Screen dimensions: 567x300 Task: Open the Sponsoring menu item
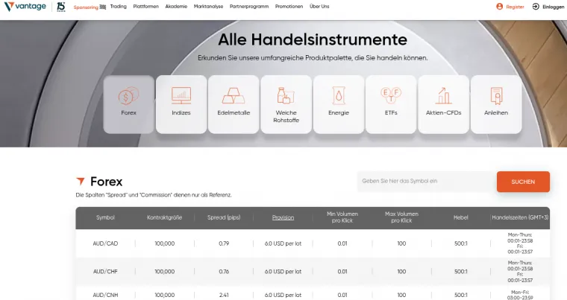click(90, 7)
